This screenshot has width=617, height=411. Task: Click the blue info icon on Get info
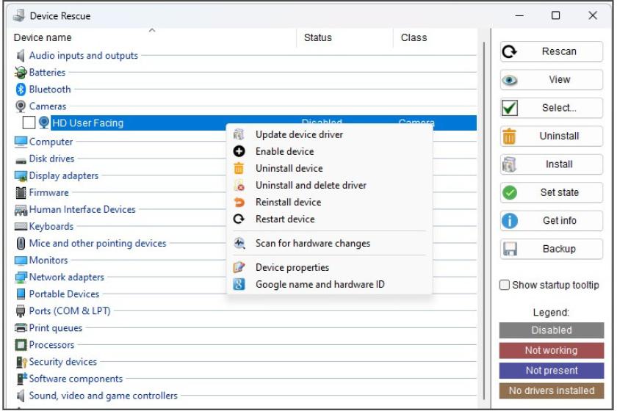coord(510,221)
